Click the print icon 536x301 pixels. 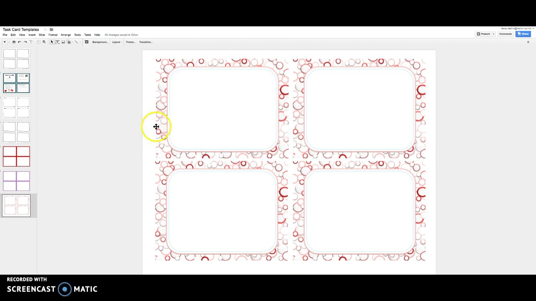point(14,42)
